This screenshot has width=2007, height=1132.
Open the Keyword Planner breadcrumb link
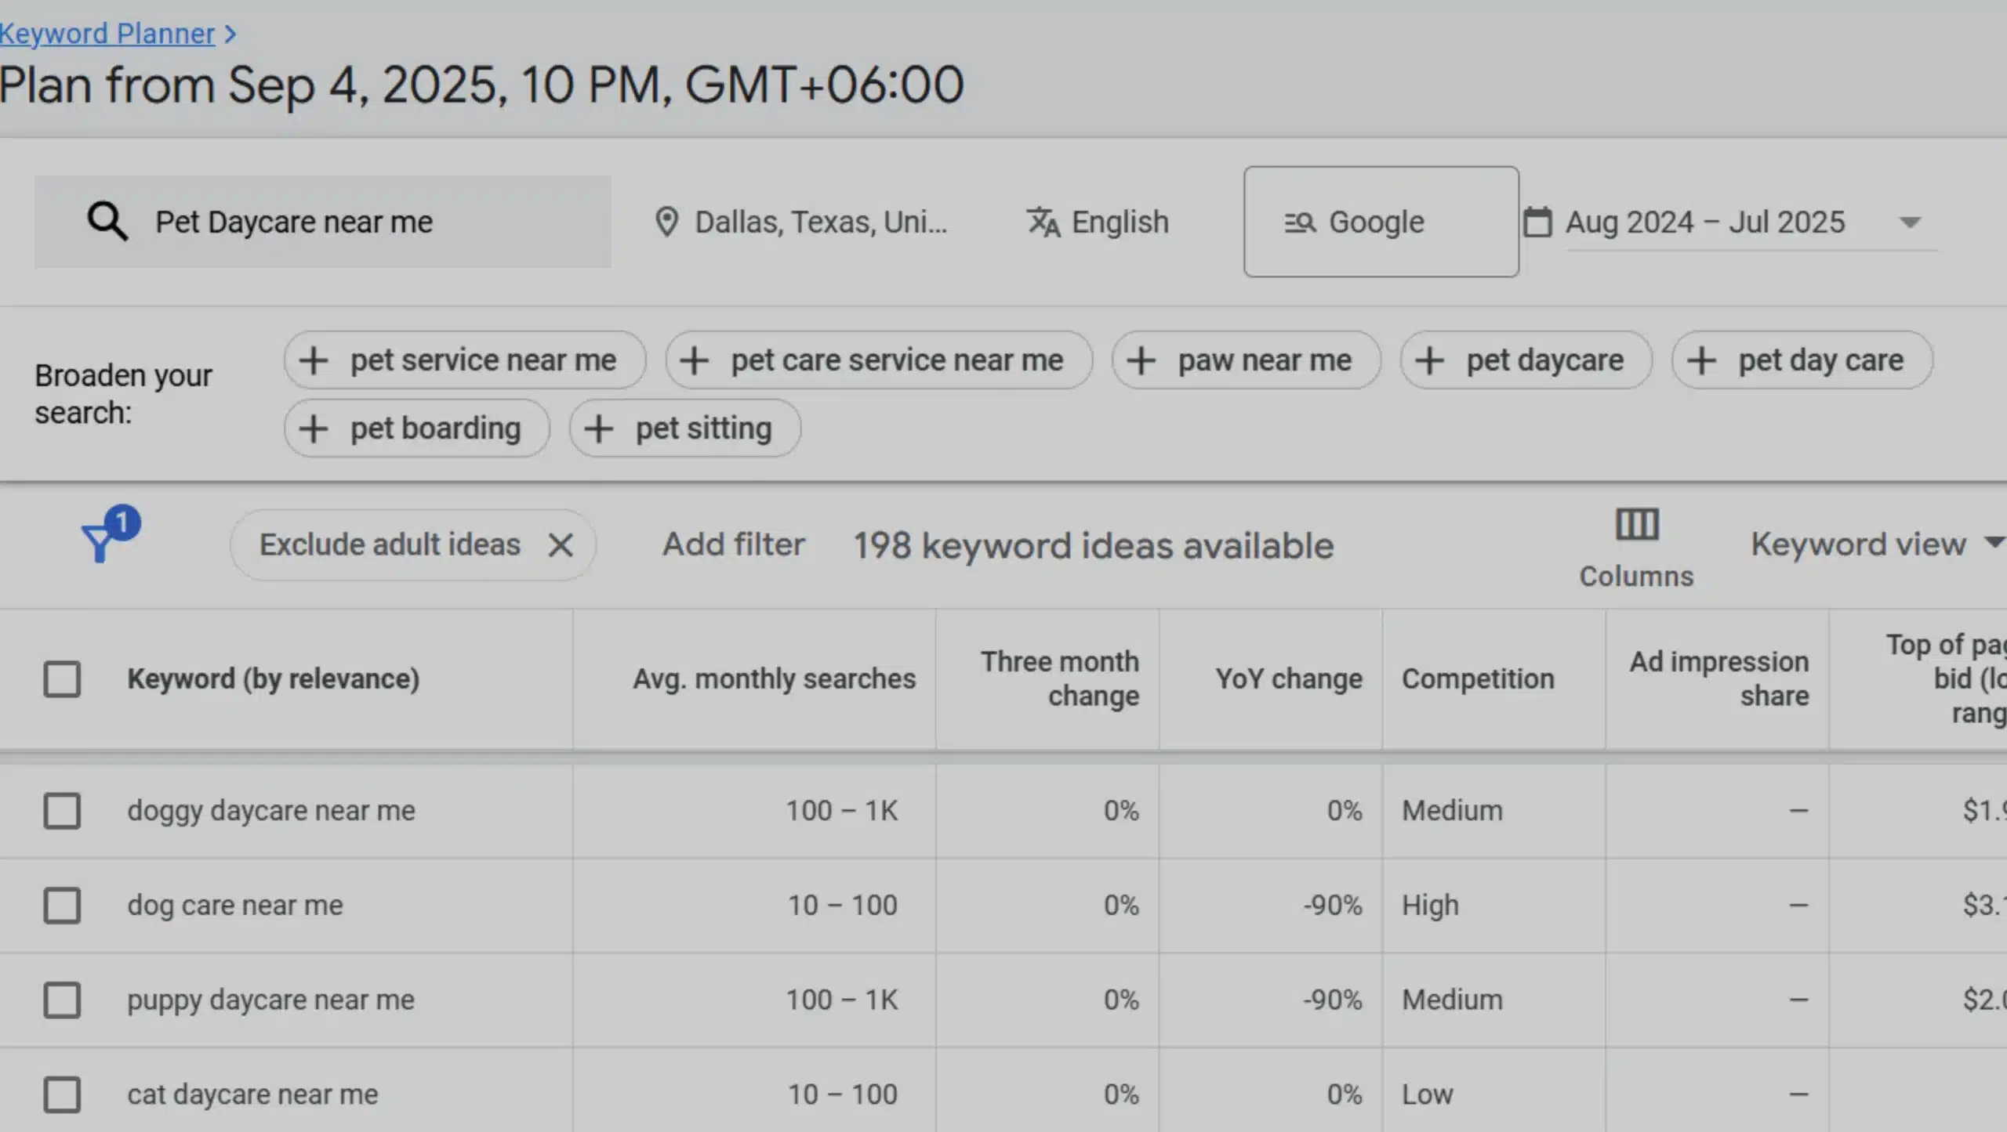coord(107,34)
